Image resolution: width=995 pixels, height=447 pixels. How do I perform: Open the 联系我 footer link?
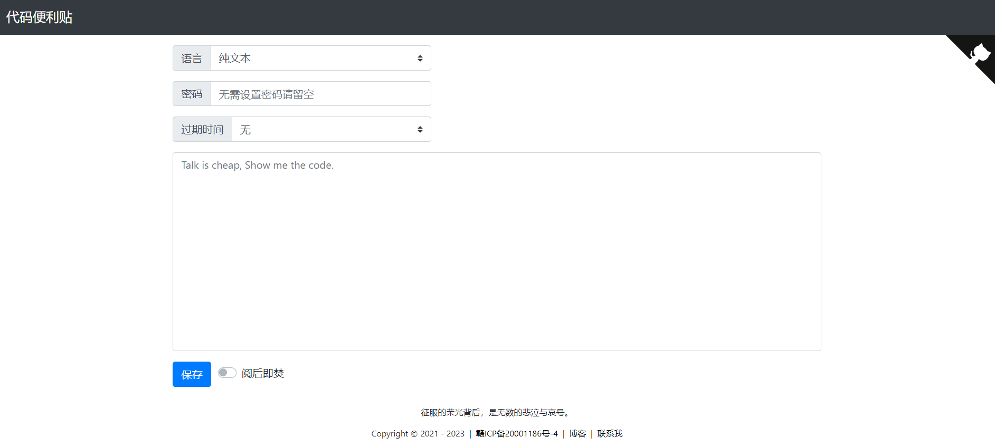610,434
